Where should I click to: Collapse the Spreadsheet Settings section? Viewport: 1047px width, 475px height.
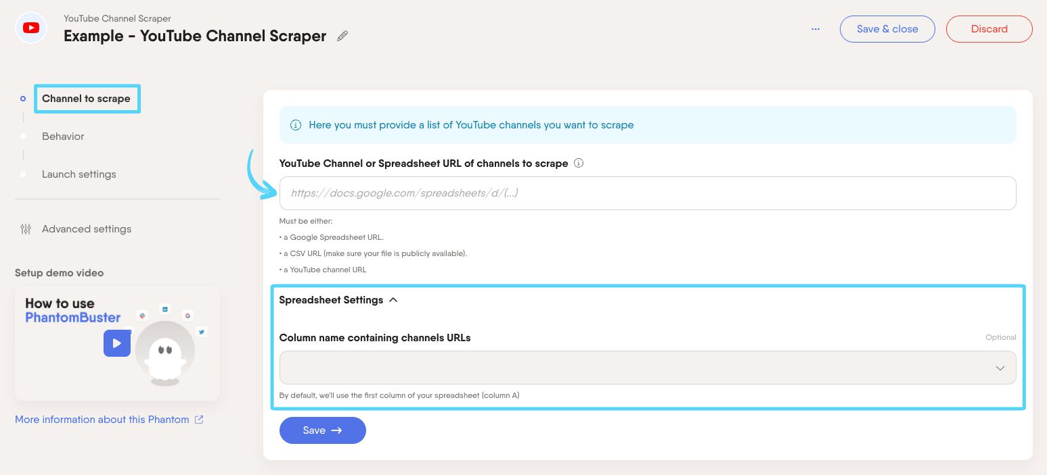point(393,299)
